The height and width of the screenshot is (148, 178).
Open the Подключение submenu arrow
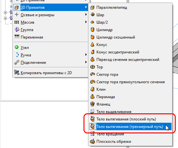point(86,62)
